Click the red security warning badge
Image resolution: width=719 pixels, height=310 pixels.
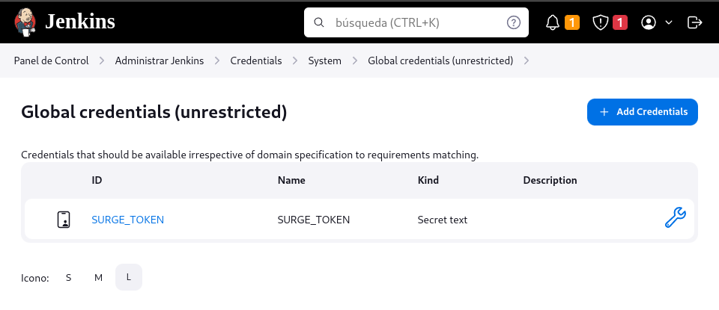(x=620, y=22)
